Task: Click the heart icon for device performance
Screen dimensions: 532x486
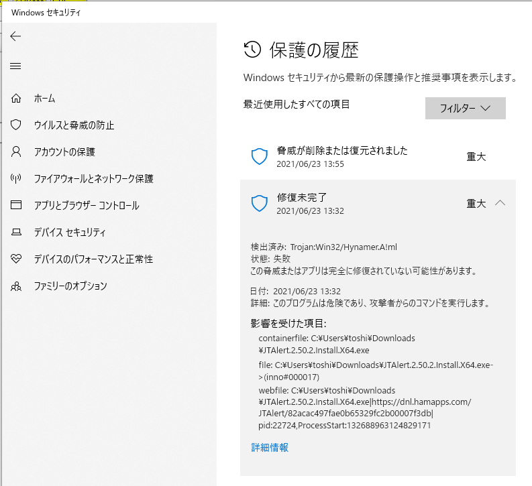Action: [16, 259]
